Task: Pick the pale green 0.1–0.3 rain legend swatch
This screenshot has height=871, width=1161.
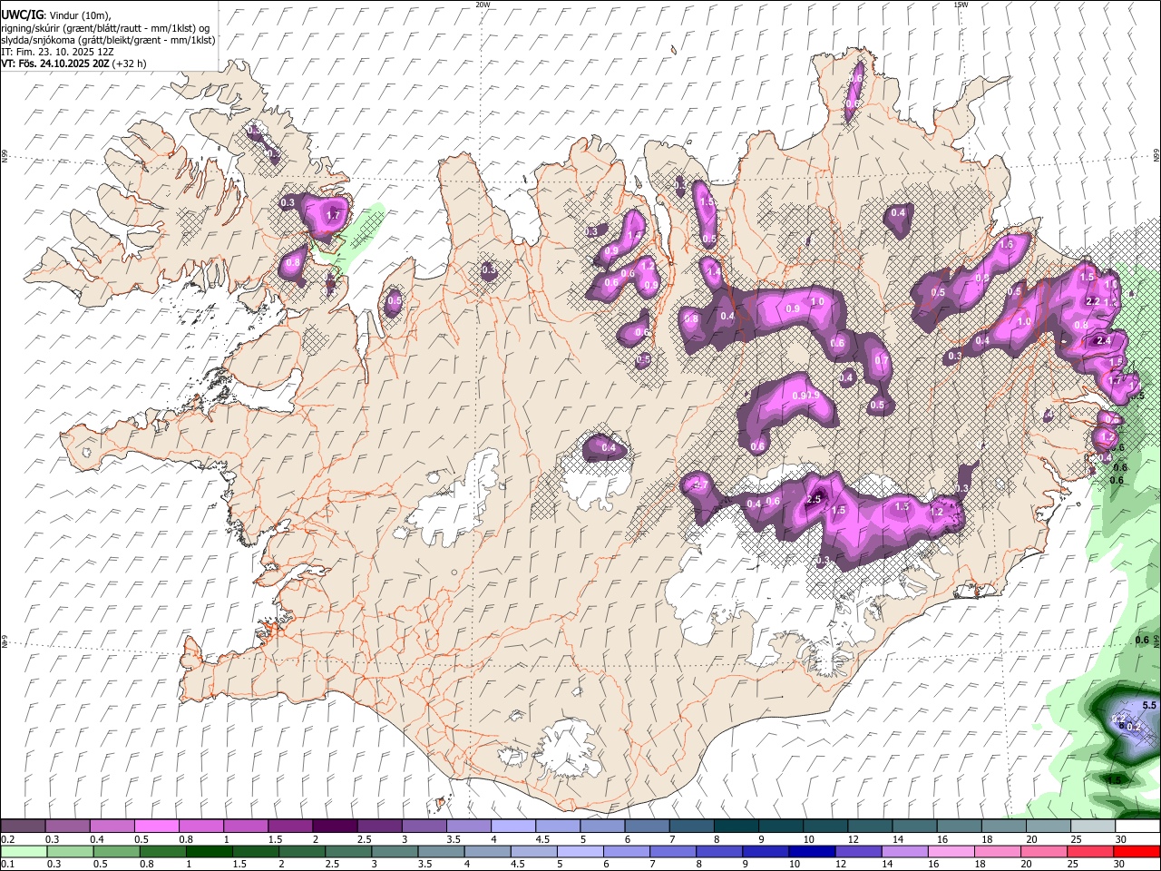Action: 24,851
